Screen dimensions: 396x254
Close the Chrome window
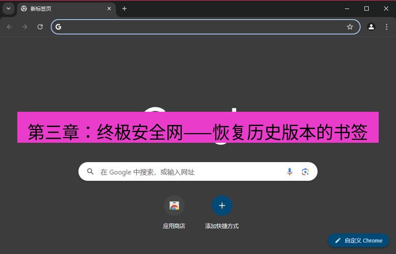click(x=386, y=9)
